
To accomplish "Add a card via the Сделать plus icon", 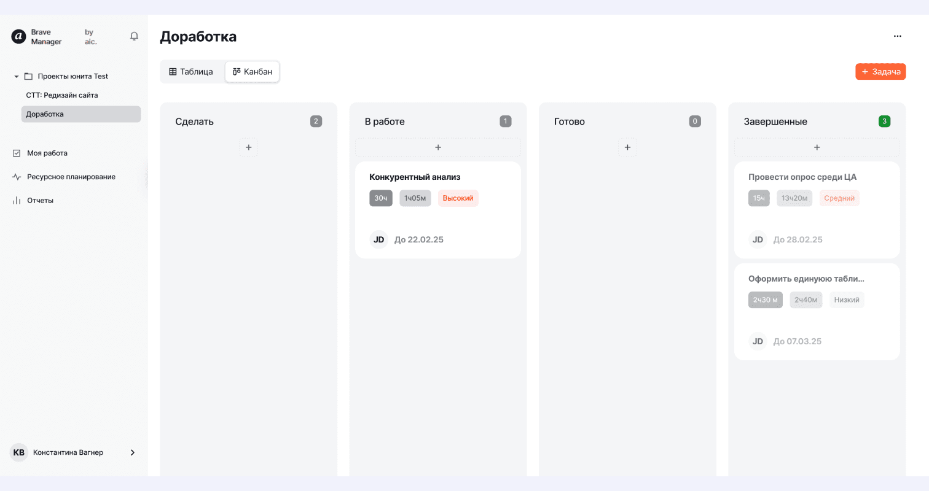I will coord(249,147).
